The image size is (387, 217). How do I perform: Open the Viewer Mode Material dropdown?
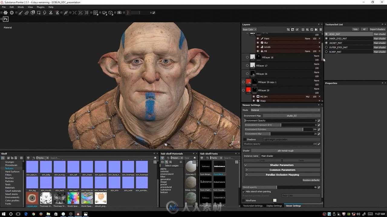point(285,110)
